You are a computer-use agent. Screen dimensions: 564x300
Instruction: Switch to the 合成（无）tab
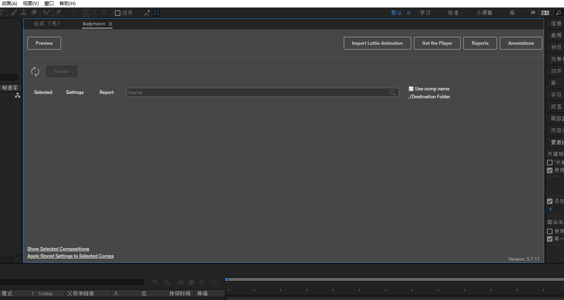pos(47,24)
